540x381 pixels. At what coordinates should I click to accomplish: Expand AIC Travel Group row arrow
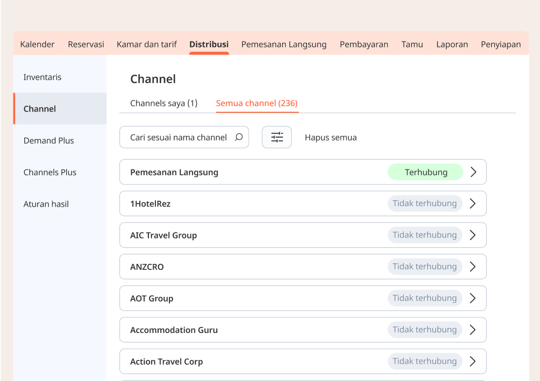[473, 235]
